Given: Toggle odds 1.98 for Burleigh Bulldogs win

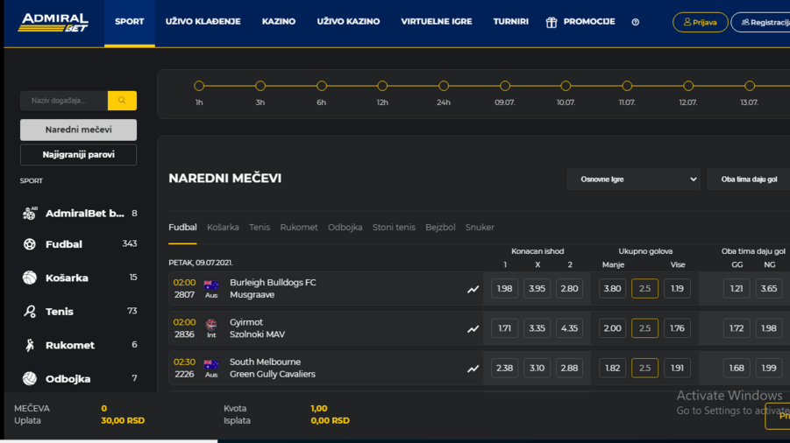Looking at the screenshot, I should click(x=504, y=289).
